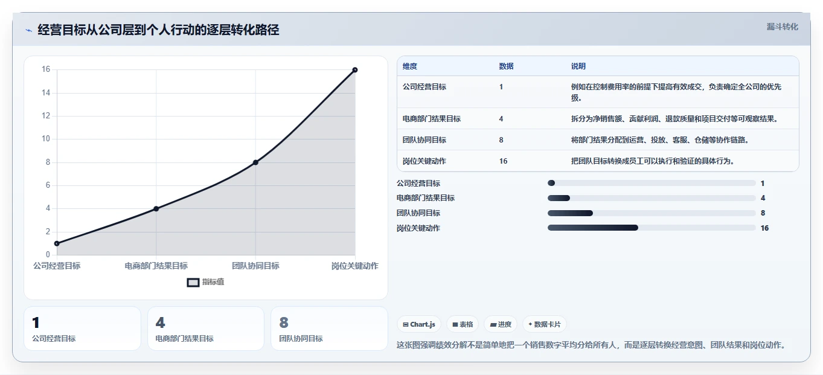Viewport: 823px width, 375px height.
Task: Click the description starting 把团队目标转换成员工
Action: [x=653, y=161]
